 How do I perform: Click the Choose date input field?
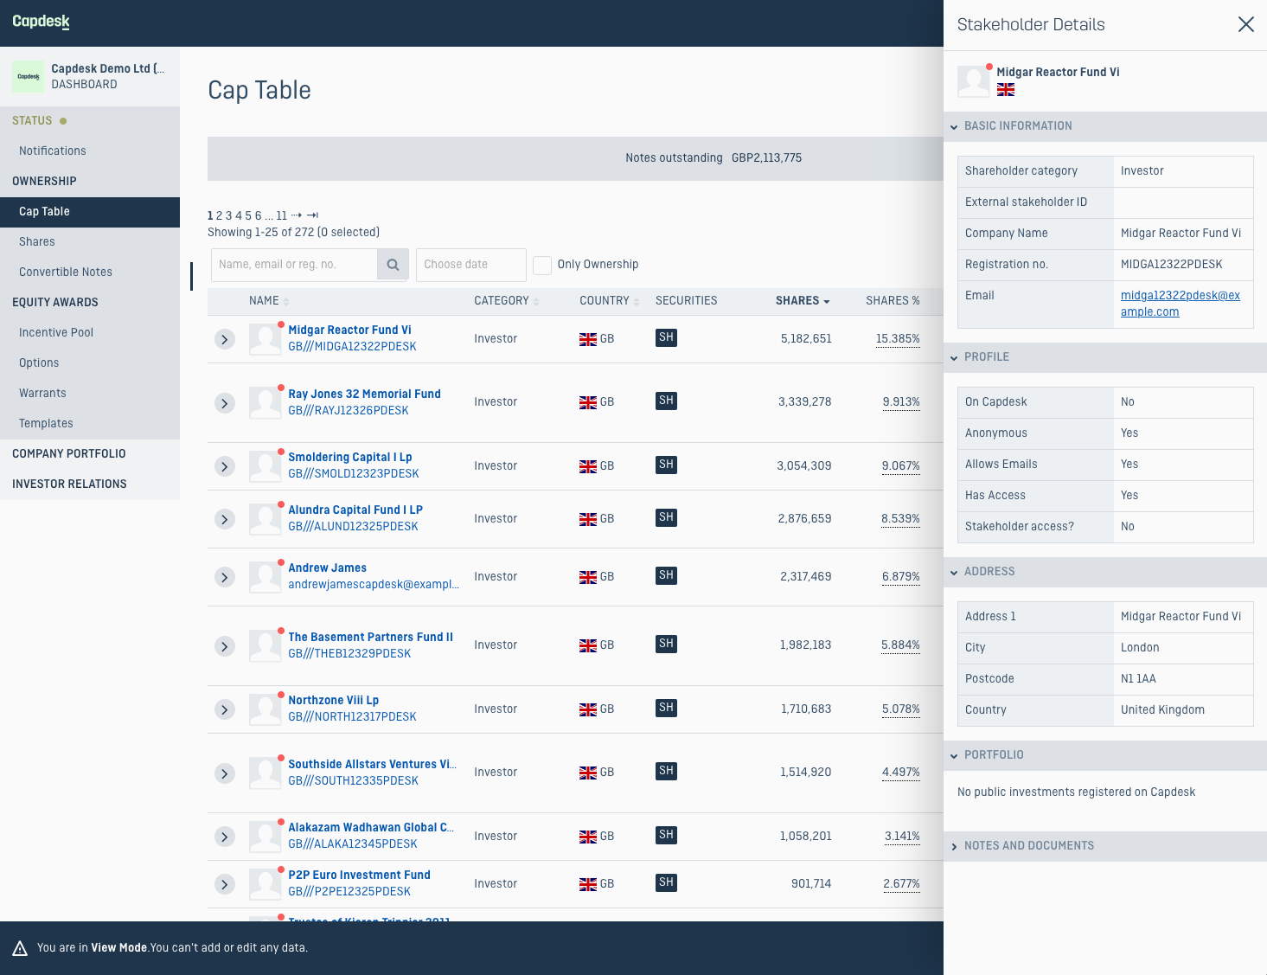point(470,265)
